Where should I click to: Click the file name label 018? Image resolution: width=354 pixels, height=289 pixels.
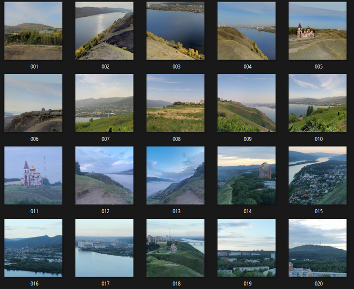176,283
